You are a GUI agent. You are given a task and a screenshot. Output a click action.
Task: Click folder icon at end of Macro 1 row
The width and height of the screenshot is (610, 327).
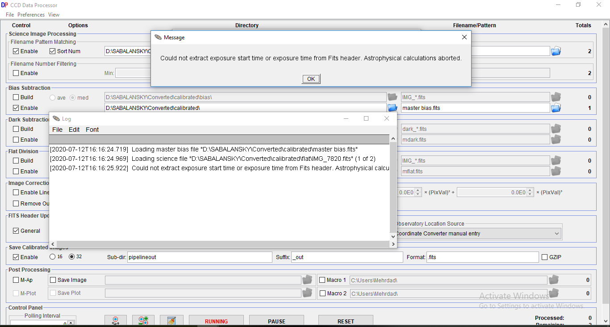(x=554, y=280)
